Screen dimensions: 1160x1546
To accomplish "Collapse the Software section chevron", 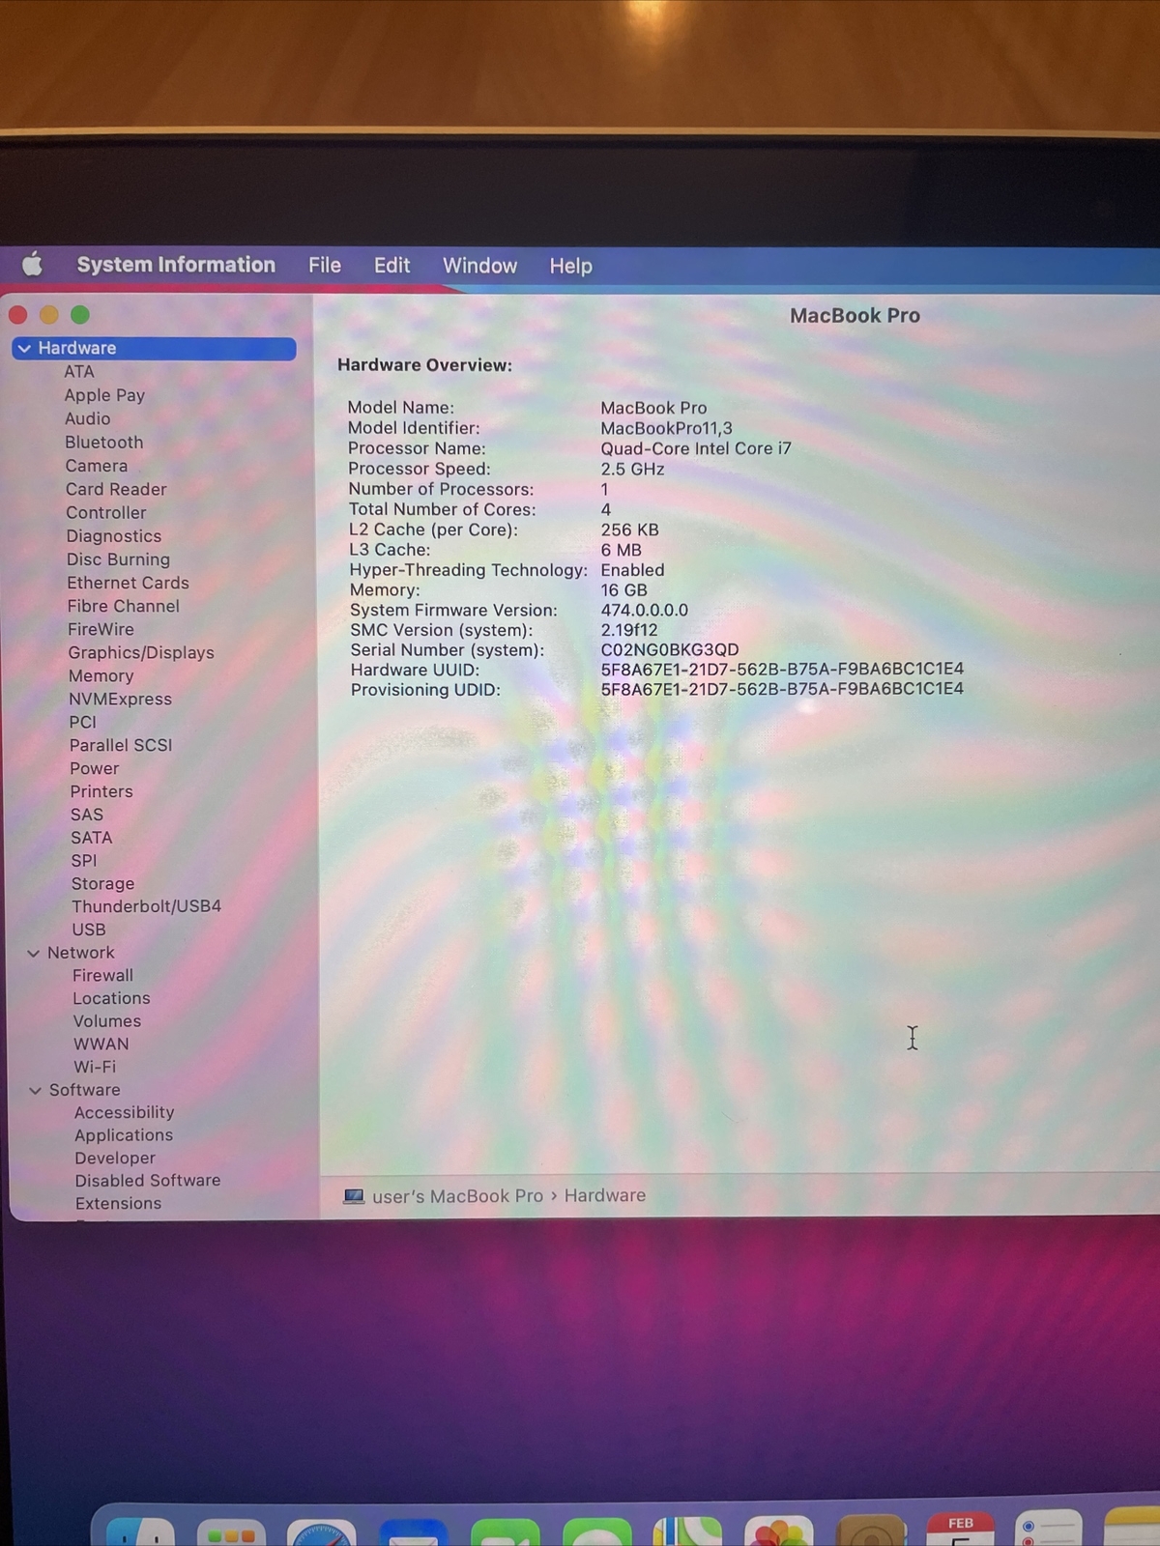I will (x=35, y=1090).
